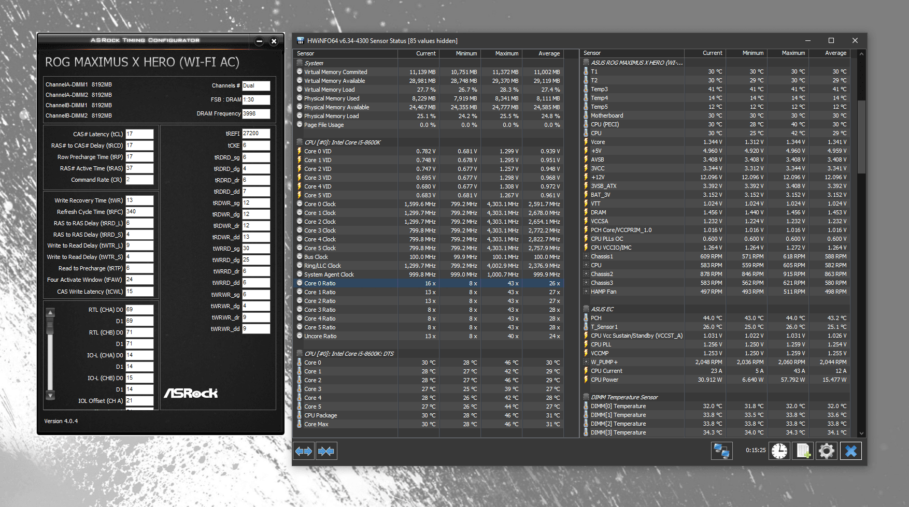
Task: Click the ASUS ROG MAXIMUS X HERO group icon
Action: pyautogui.click(x=586, y=62)
